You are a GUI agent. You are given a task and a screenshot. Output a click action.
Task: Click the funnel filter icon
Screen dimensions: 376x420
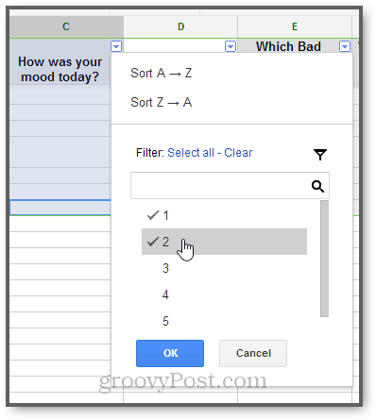tap(320, 154)
